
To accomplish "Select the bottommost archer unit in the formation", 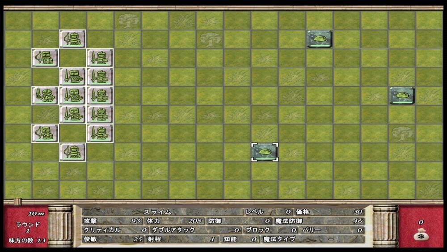I will [x=72, y=152].
